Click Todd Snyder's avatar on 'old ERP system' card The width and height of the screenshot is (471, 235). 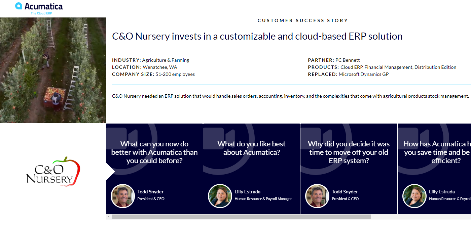tap(317, 196)
